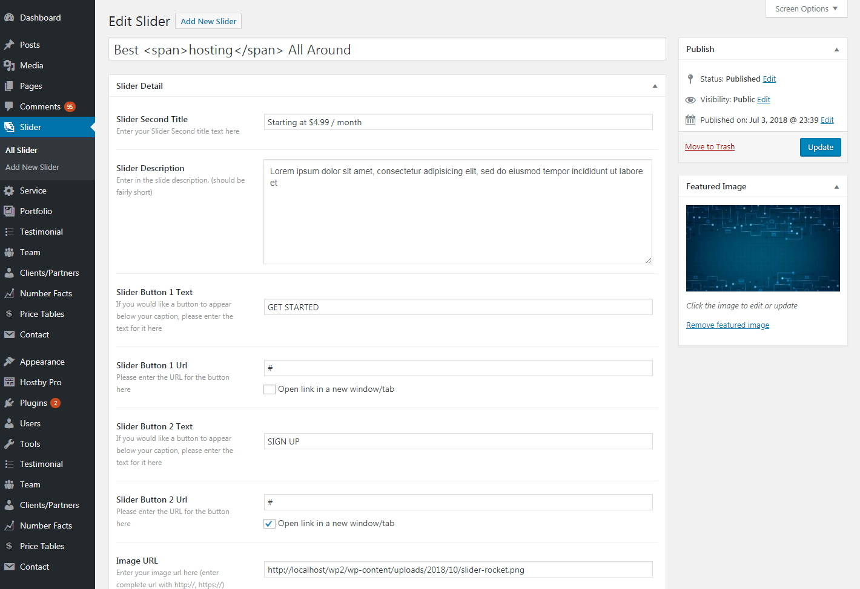
Task: Edit the Published on date link
Action: click(827, 120)
